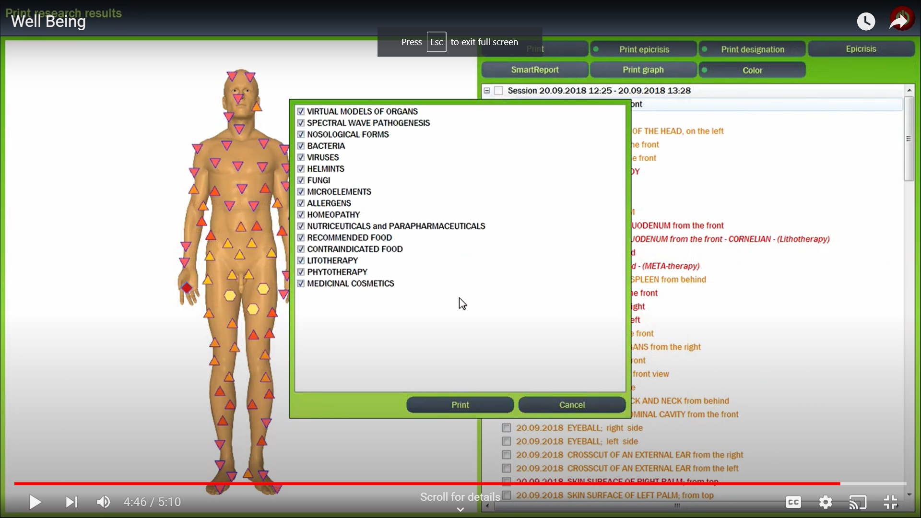Click the red diamond marker on hand
This screenshot has height=518, width=921.
(187, 287)
